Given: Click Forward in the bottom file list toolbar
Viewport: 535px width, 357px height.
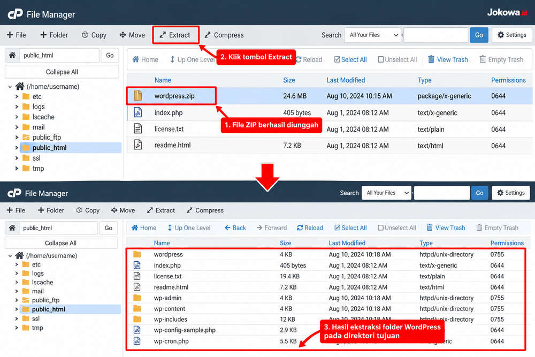Looking at the screenshot, I should pos(272,227).
